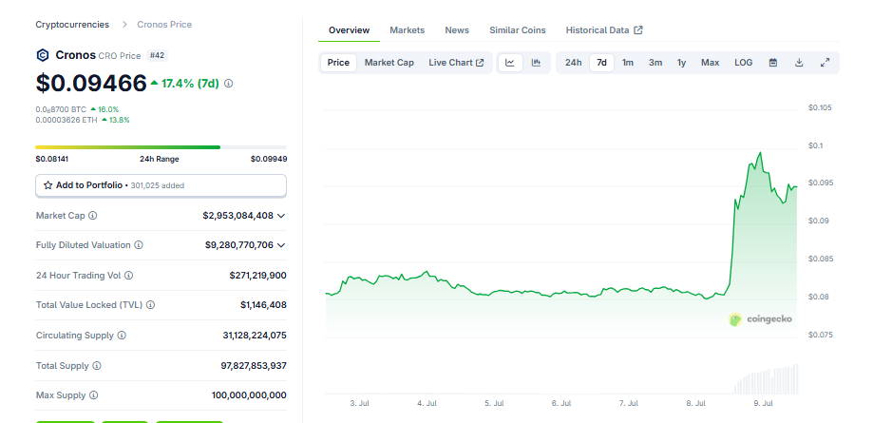Click the $271,219,900 trading volume value
The image size is (873, 423).
pos(257,276)
